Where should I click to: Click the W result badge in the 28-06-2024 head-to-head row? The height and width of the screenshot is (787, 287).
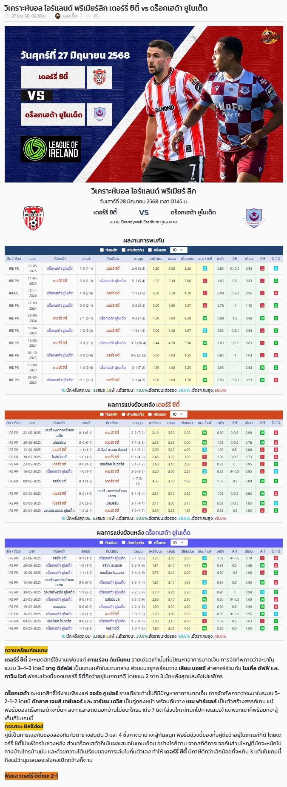pyautogui.click(x=205, y=318)
